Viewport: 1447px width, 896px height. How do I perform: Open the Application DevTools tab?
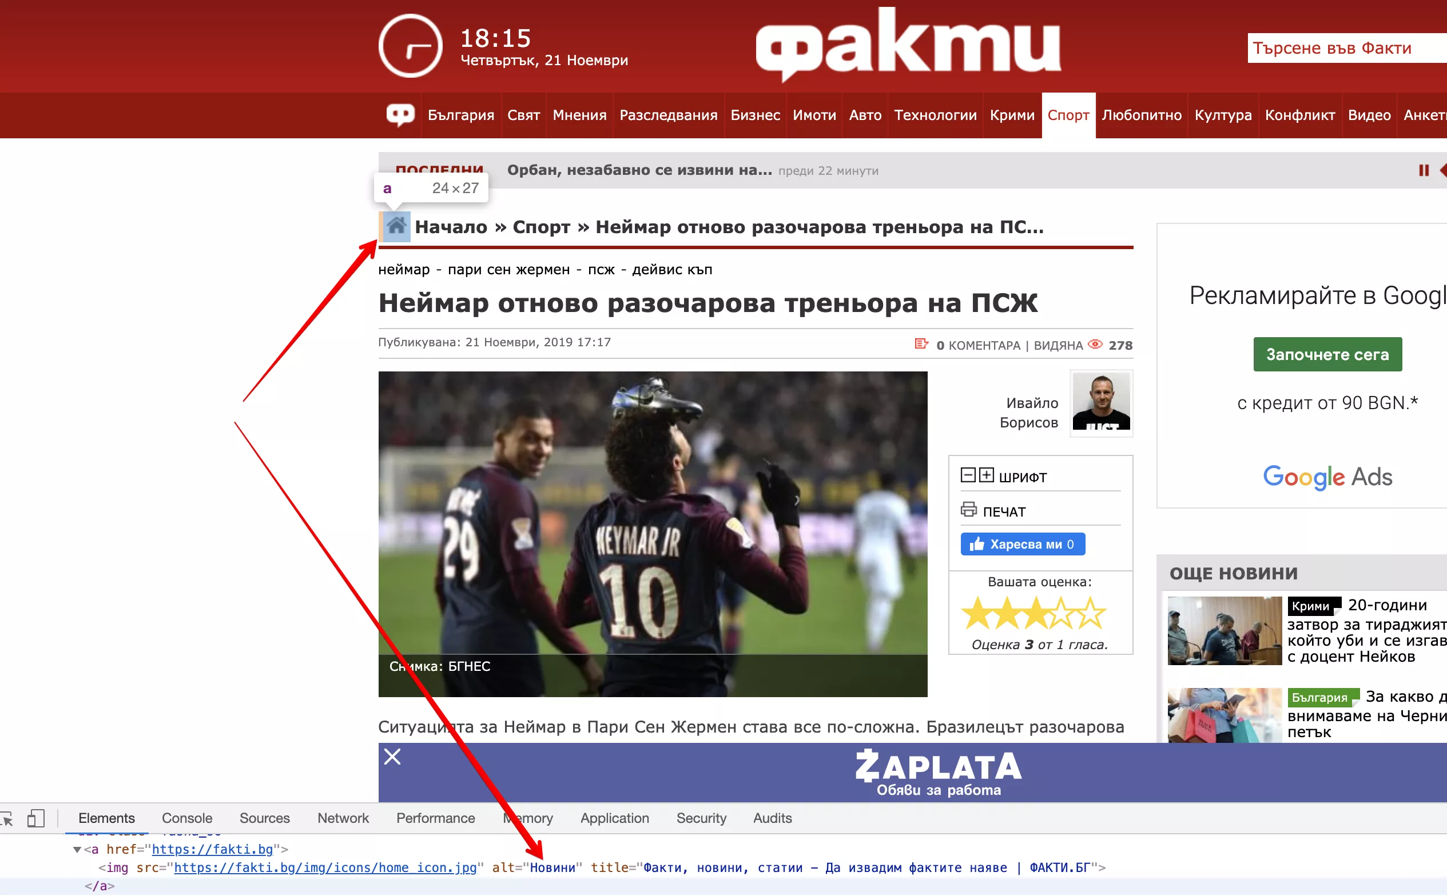614,818
